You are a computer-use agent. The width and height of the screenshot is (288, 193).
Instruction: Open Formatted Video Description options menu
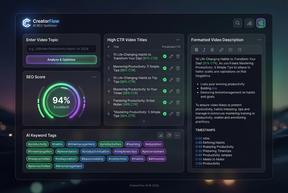(x=259, y=40)
